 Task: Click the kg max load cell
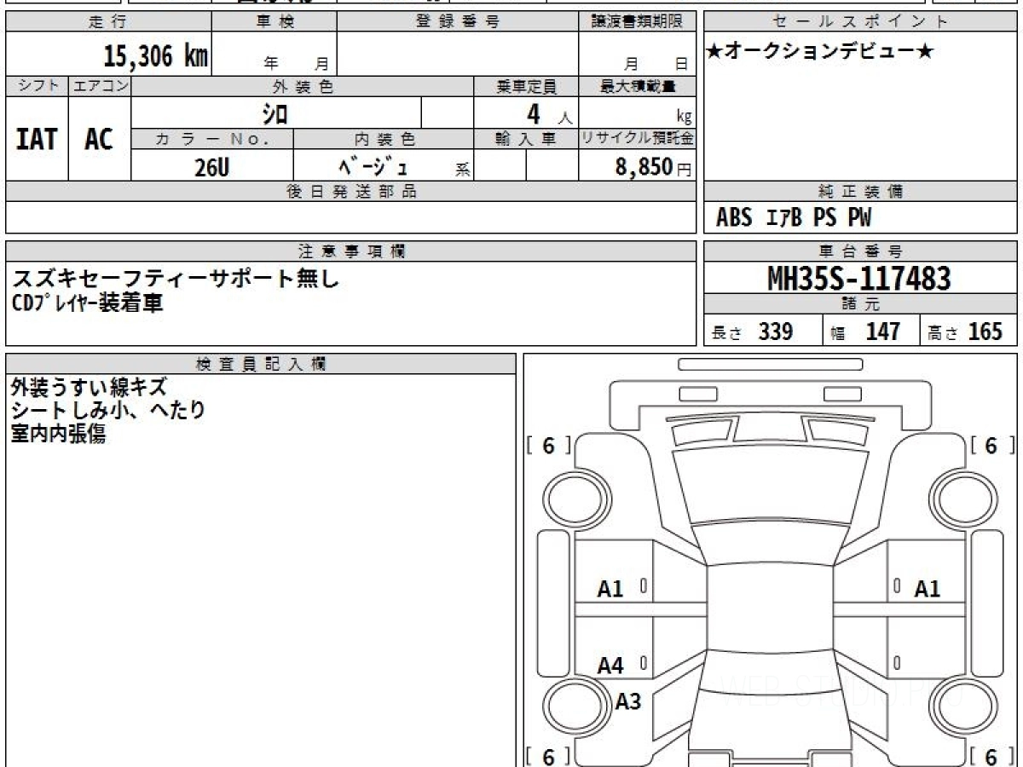click(x=637, y=113)
